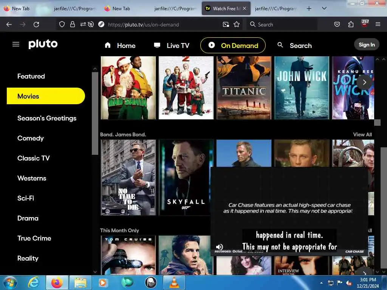
Task: Select the Featured category
Action: (x=31, y=76)
